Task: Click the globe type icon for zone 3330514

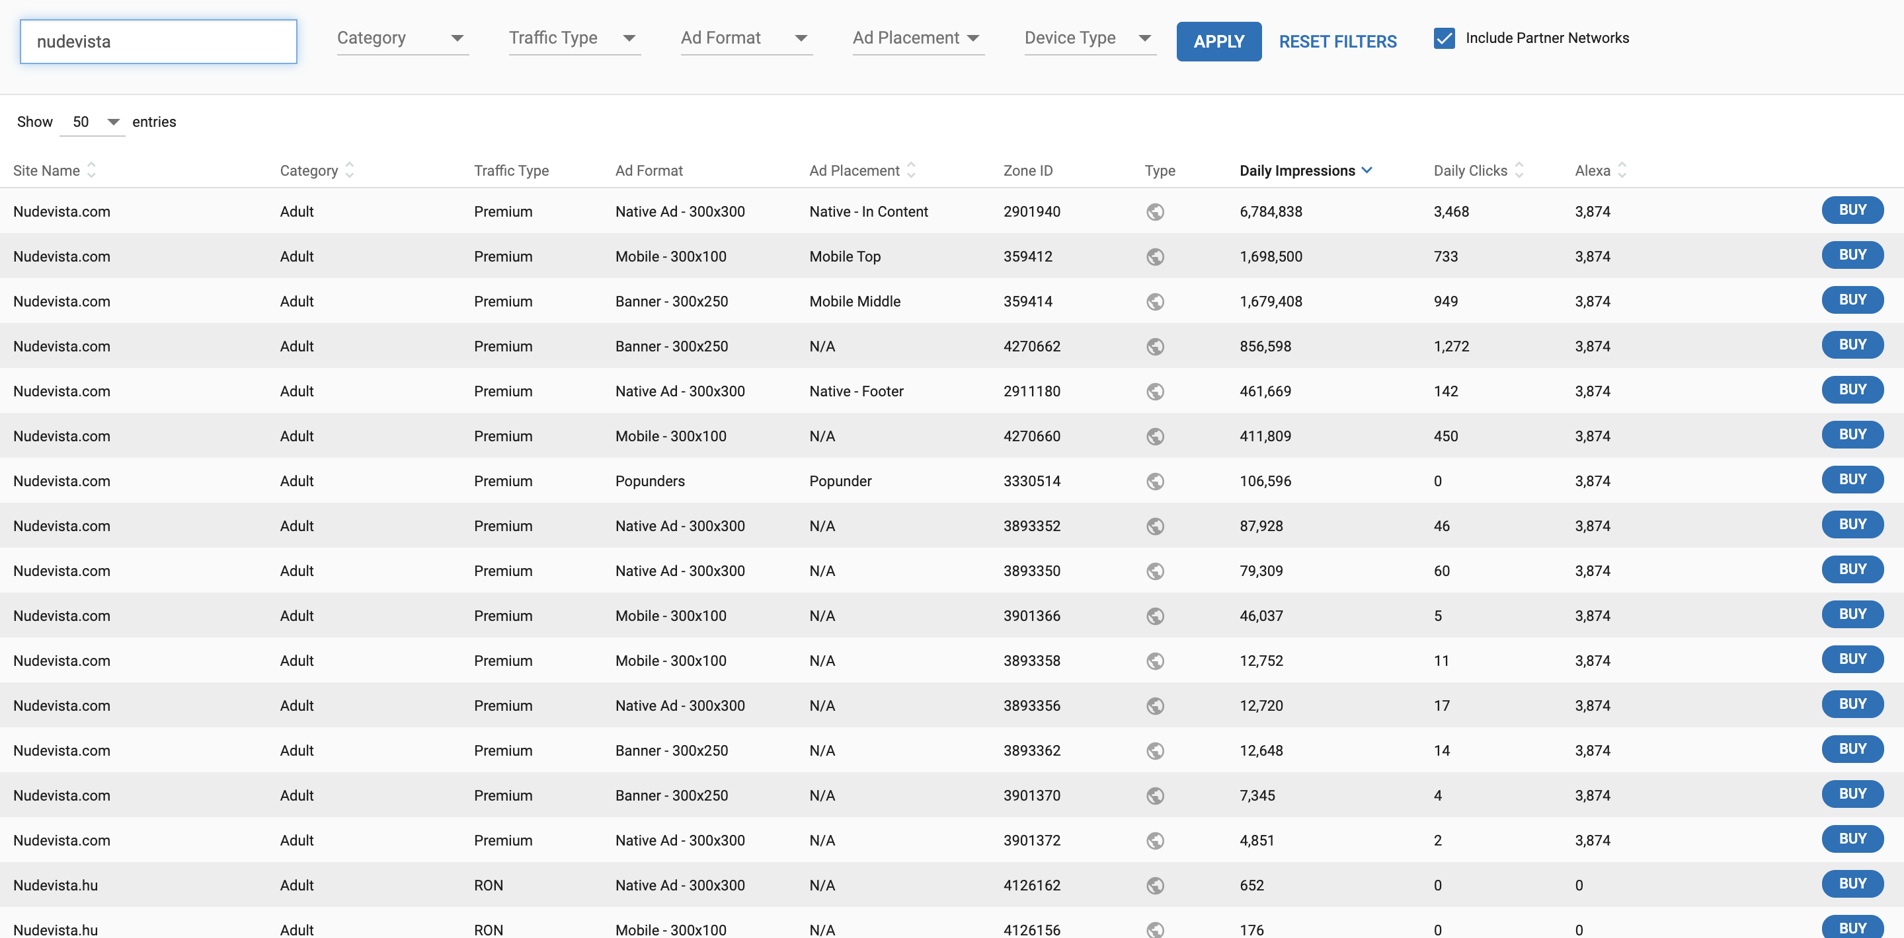Action: click(x=1155, y=482)
